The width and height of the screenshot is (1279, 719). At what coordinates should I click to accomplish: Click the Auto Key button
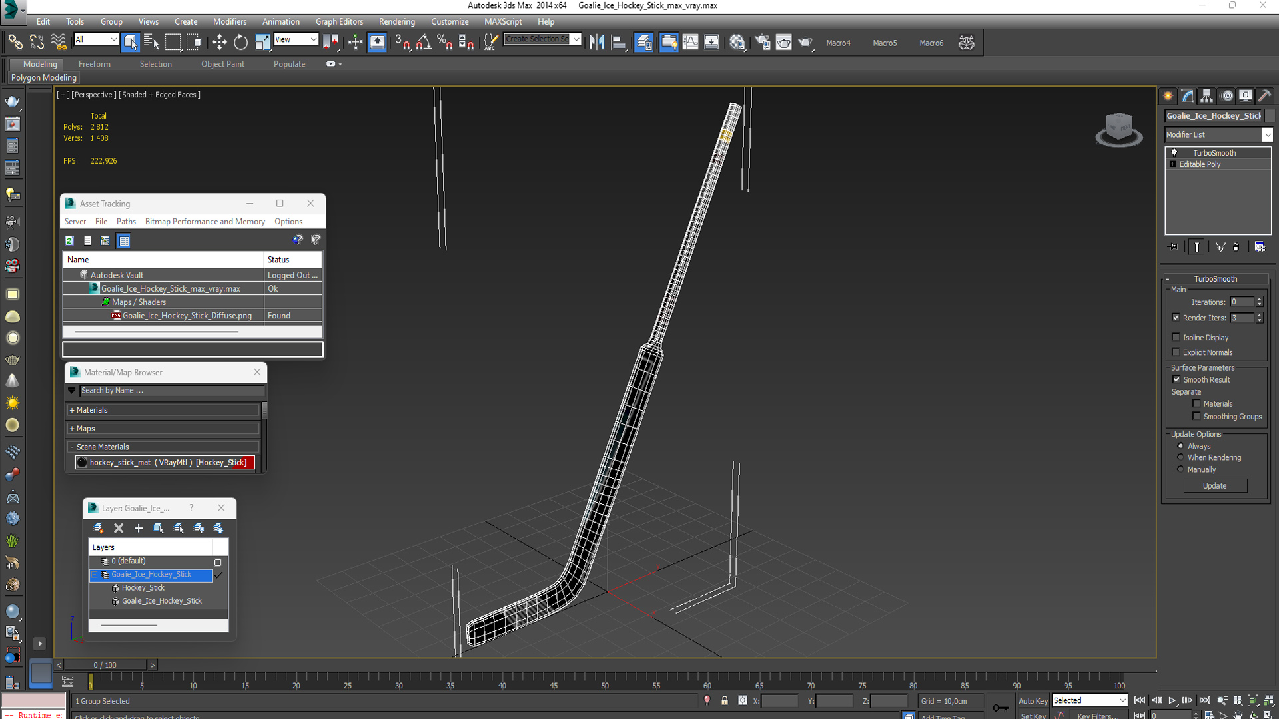pyautogui.click(x=1033, y=700)
